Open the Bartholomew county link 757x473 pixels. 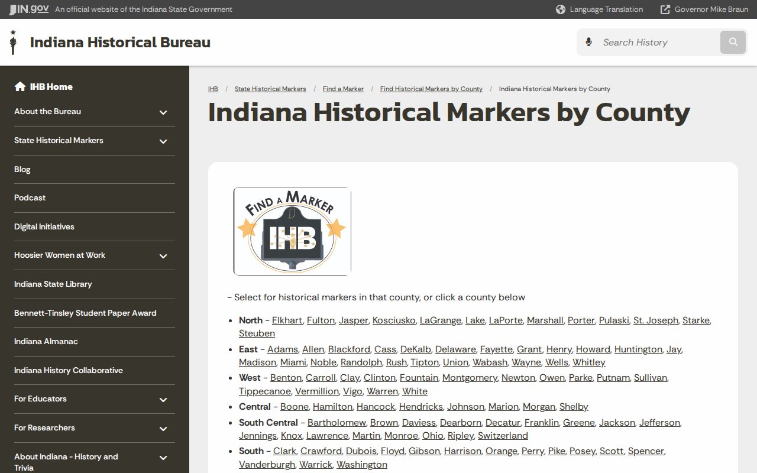coord(337,423)
